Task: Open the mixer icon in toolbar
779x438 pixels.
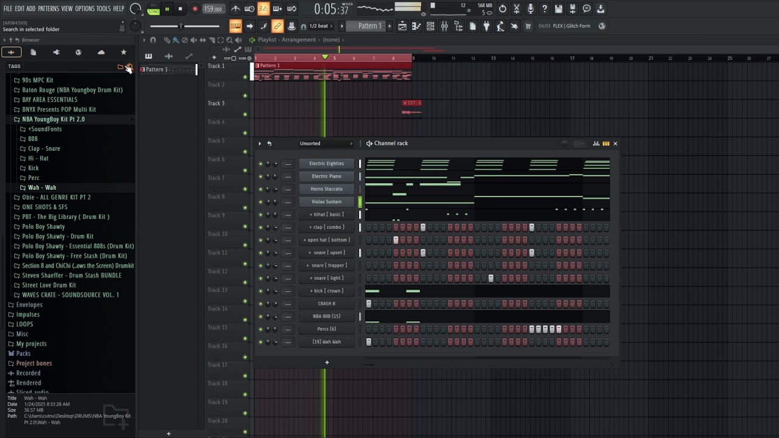Action: tap(444, 26)
